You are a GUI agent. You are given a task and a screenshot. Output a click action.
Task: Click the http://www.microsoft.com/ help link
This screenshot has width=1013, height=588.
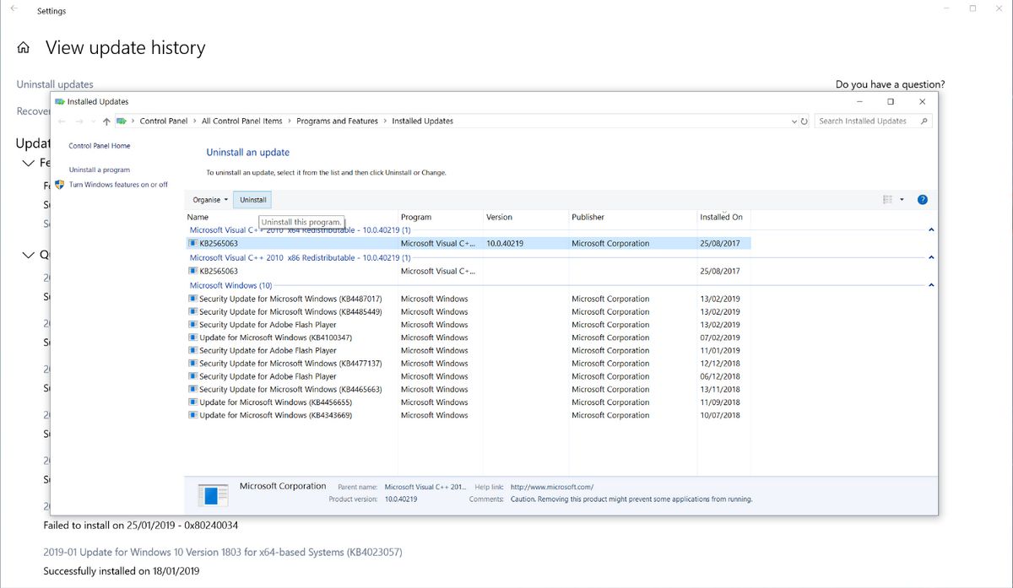pyautogui.click(x=552, y=487)
